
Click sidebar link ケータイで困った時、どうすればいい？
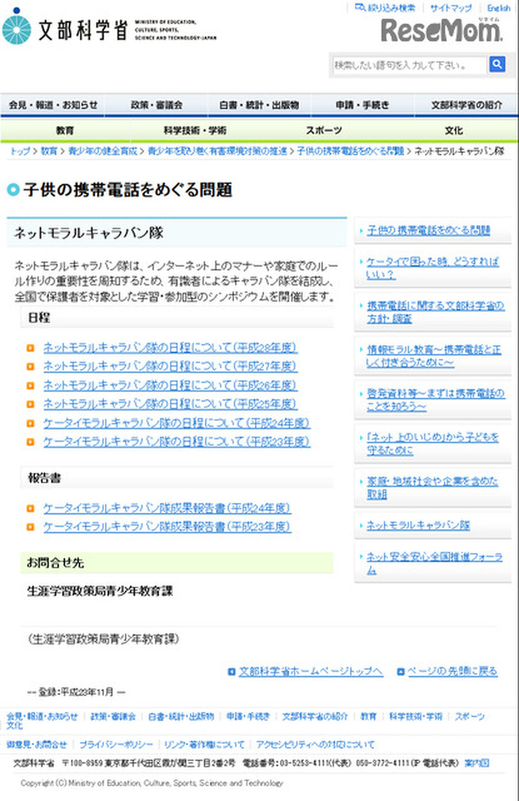click(x=433, y=268)
